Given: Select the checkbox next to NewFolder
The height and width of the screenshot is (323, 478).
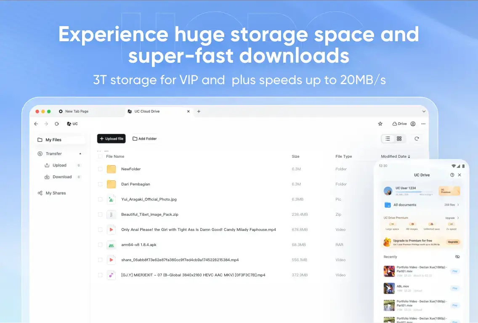Looking at the screenshot, I should coord(100,169).
